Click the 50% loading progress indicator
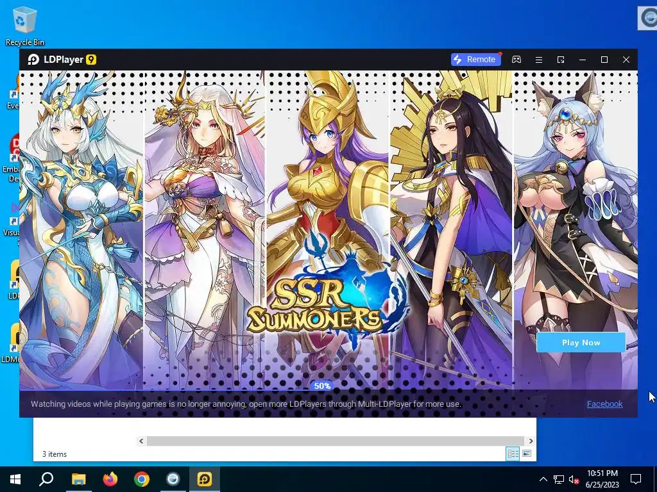This screenshot has height=492, width=657. point(322,386)
